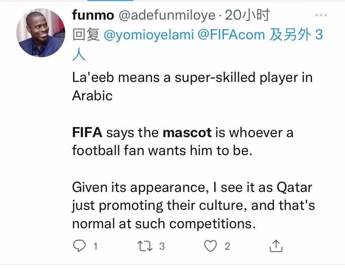
Task: Visit the @FIFAcom mention
Action: (231, 35)
